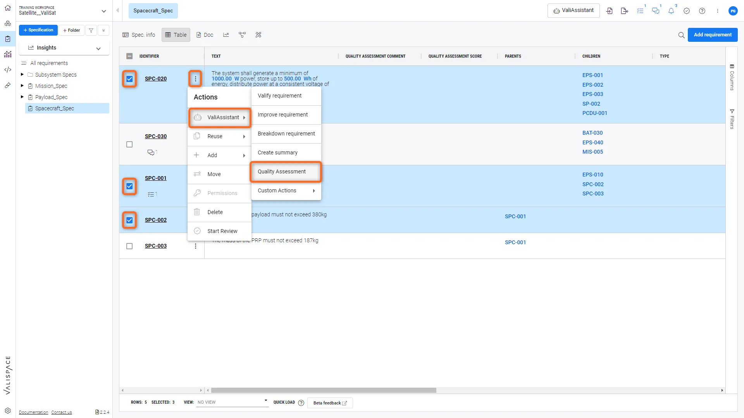The image size is (744, 418).
Task: Open the three-dot menu for SPC-003
Action: pos(195,246)
